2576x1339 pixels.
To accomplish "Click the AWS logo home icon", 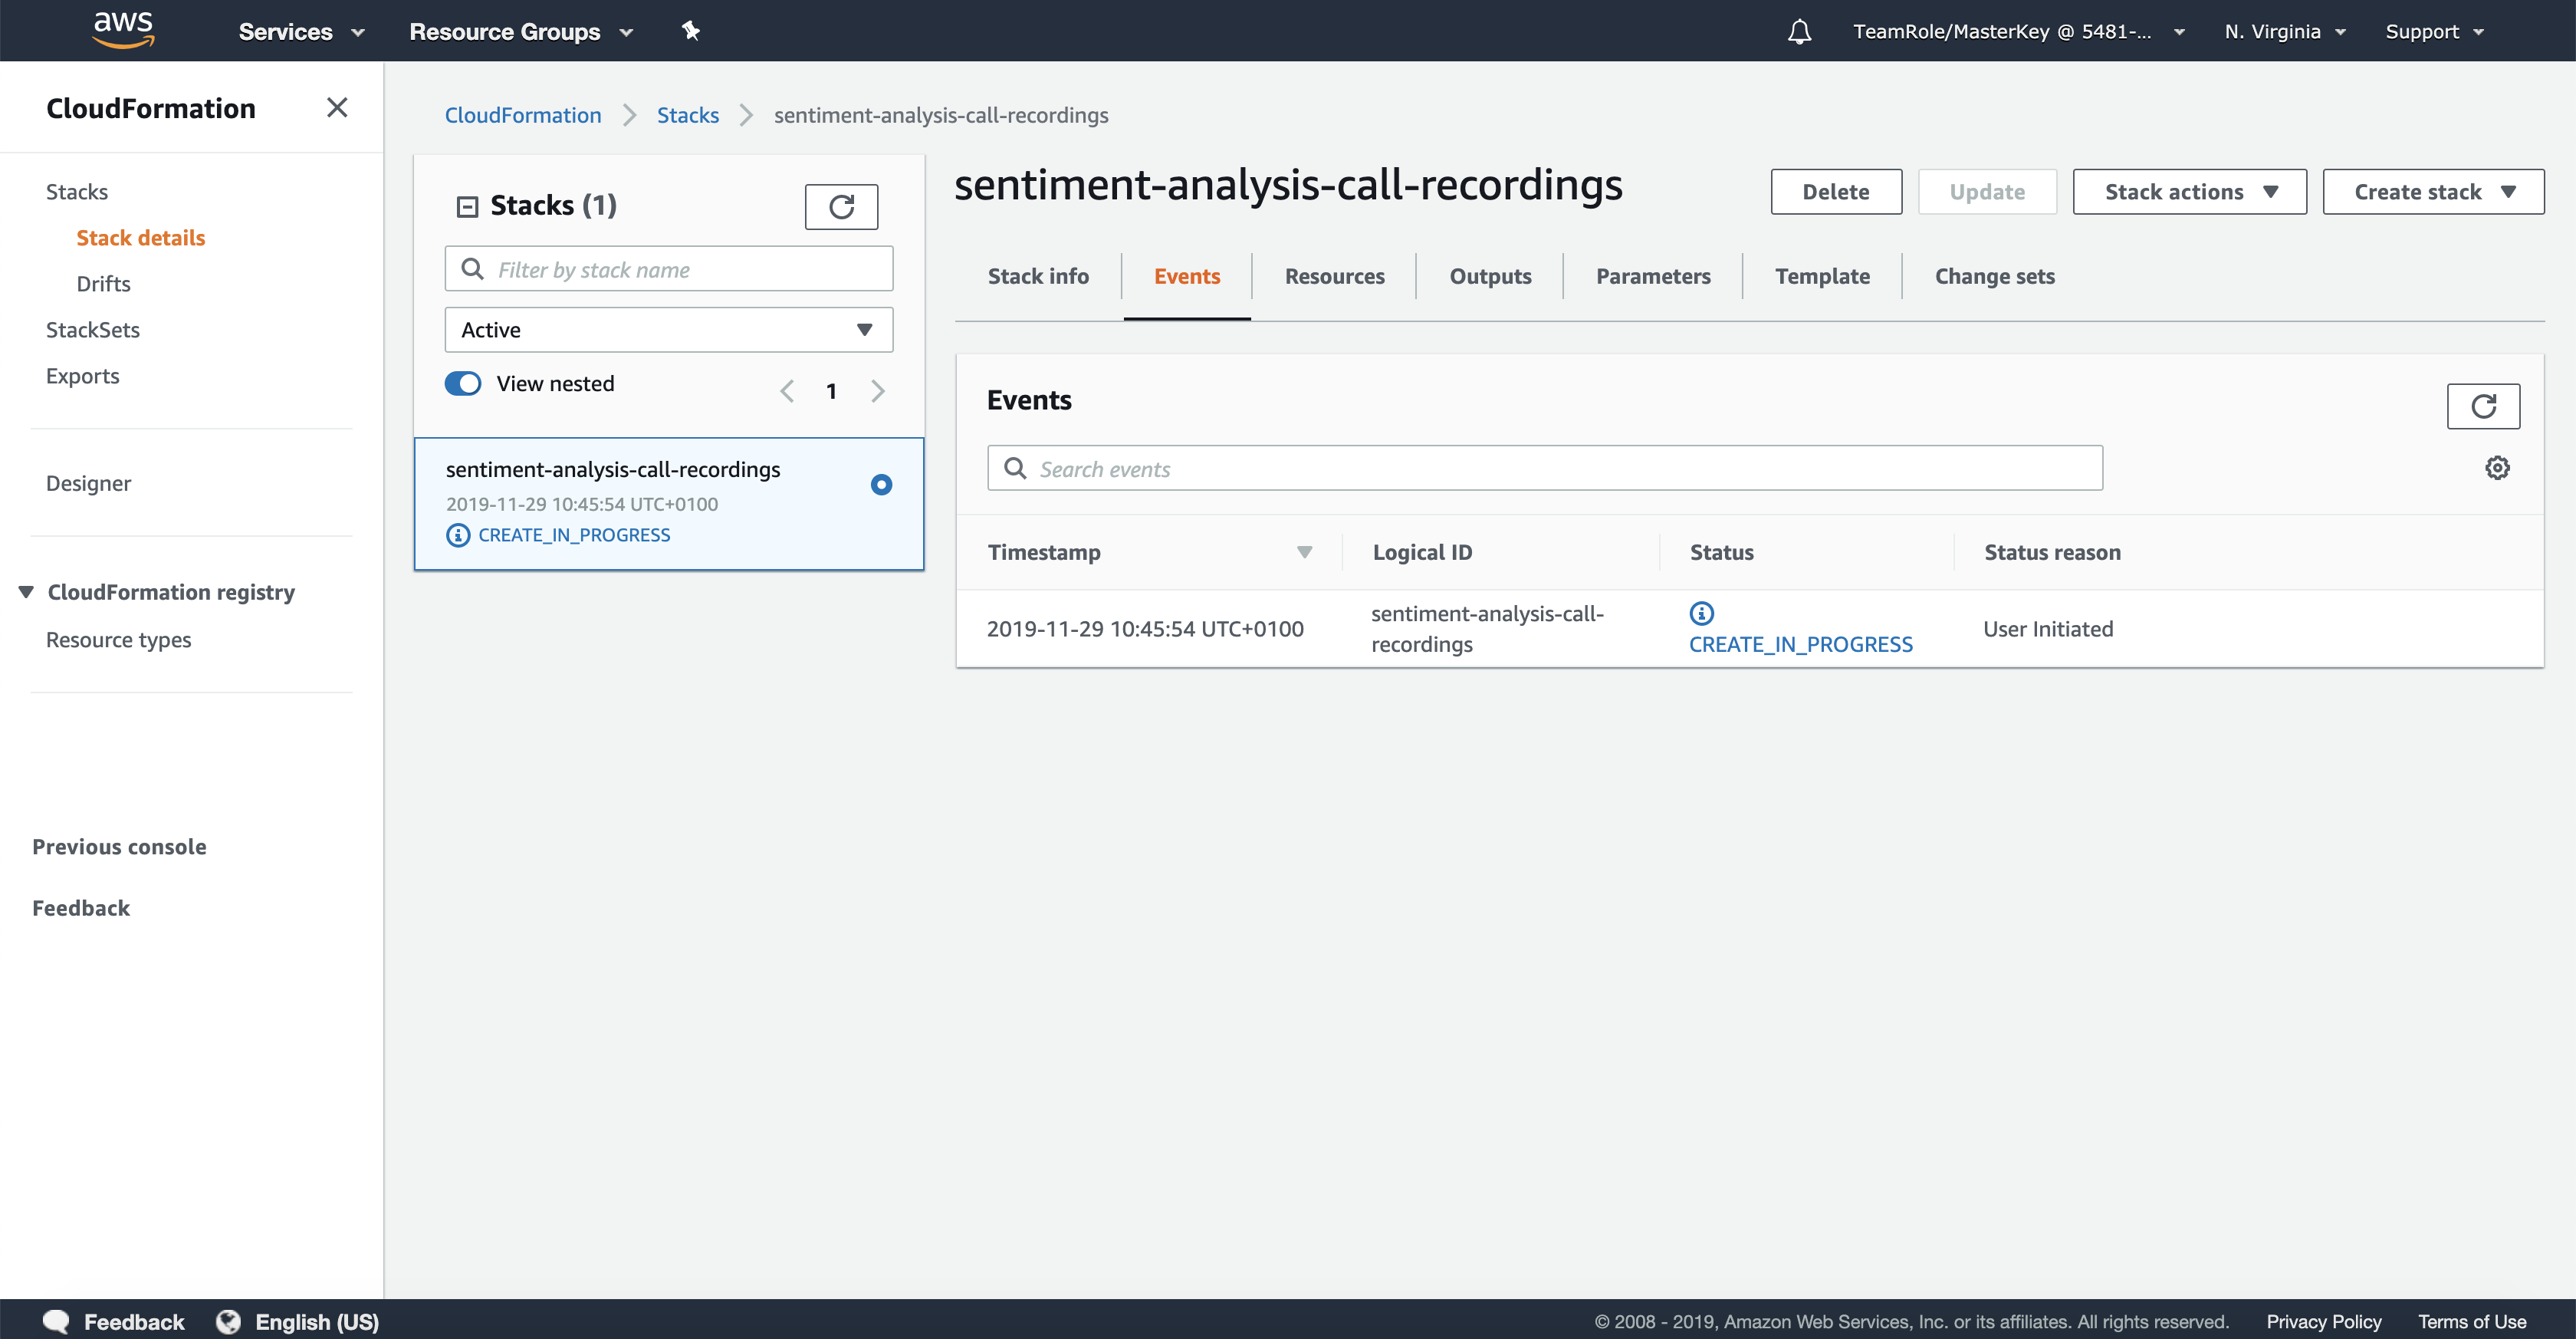I will (123, 30).
